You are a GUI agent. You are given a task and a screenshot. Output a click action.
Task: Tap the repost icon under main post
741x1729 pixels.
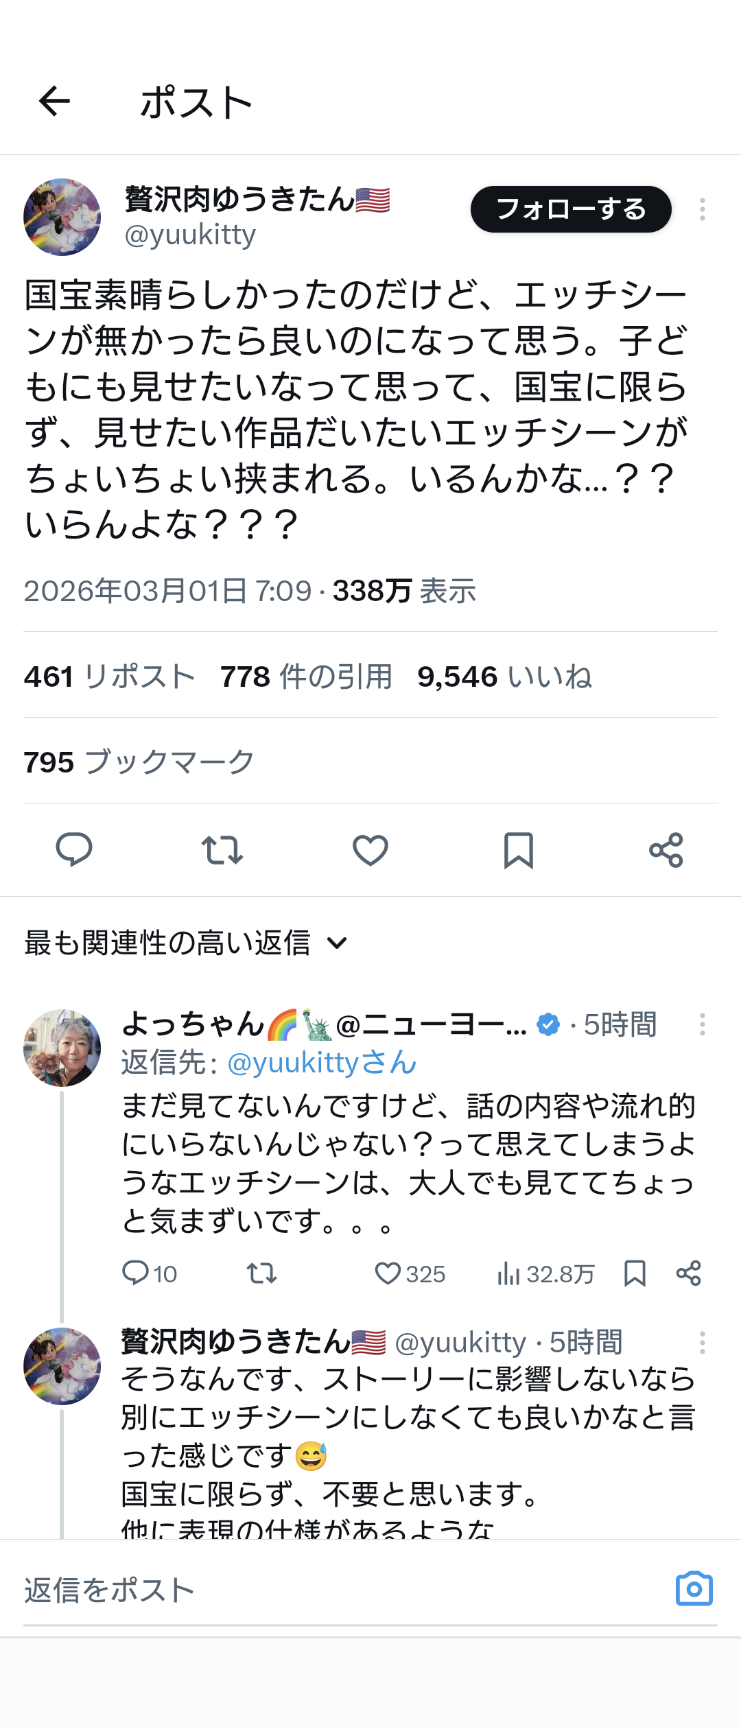pyautogui.click(x=222, y=850)
